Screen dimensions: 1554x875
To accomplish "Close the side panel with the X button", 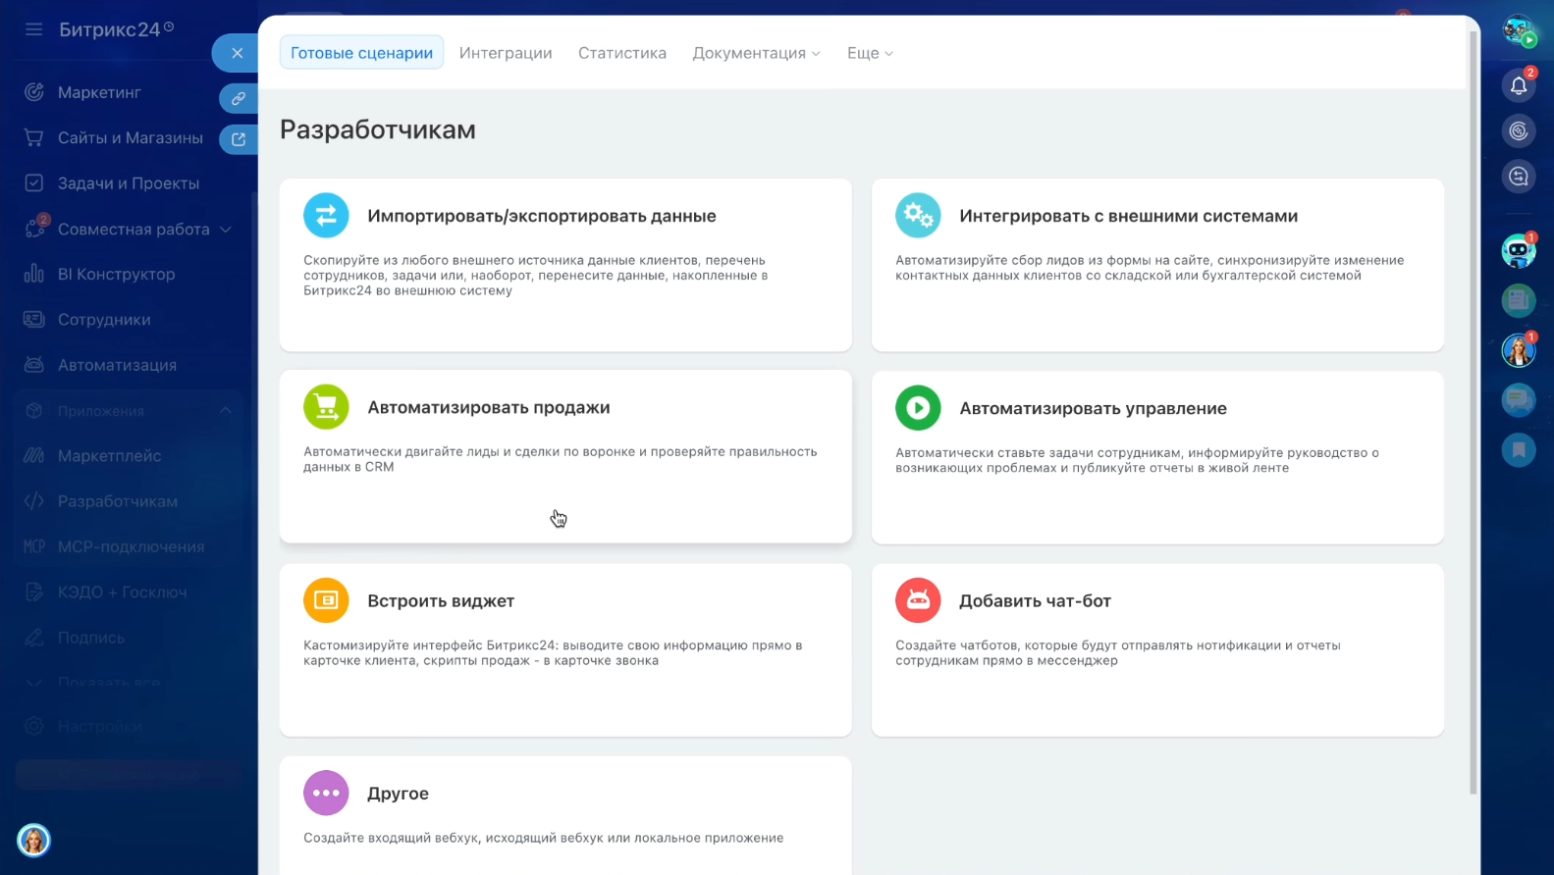I will [x=237, y=53].
